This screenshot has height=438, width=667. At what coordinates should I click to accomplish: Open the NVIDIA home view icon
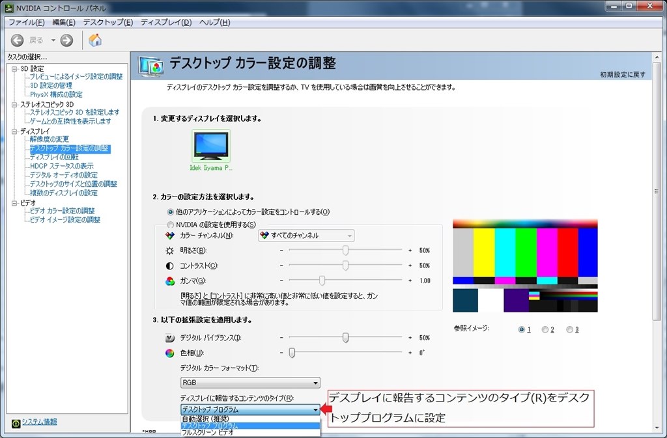click(94, 40)
